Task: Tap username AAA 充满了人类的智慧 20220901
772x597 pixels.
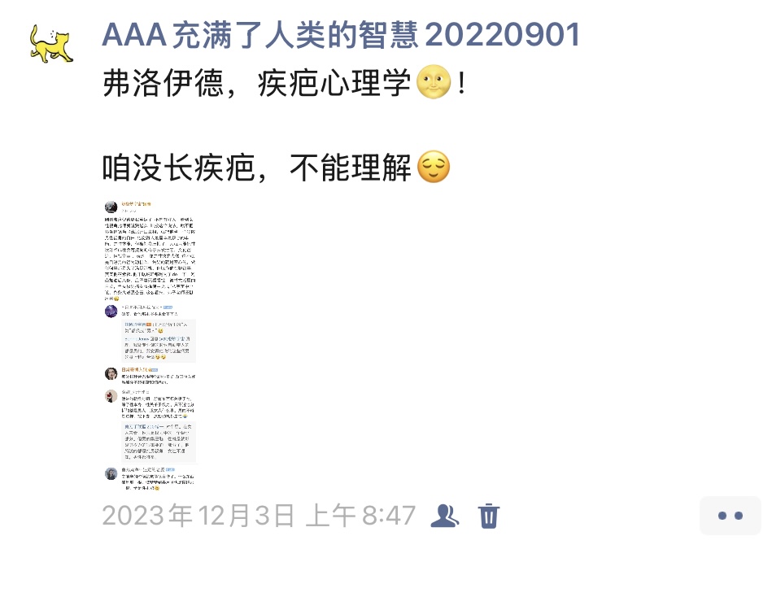Action: coord(341,36)
